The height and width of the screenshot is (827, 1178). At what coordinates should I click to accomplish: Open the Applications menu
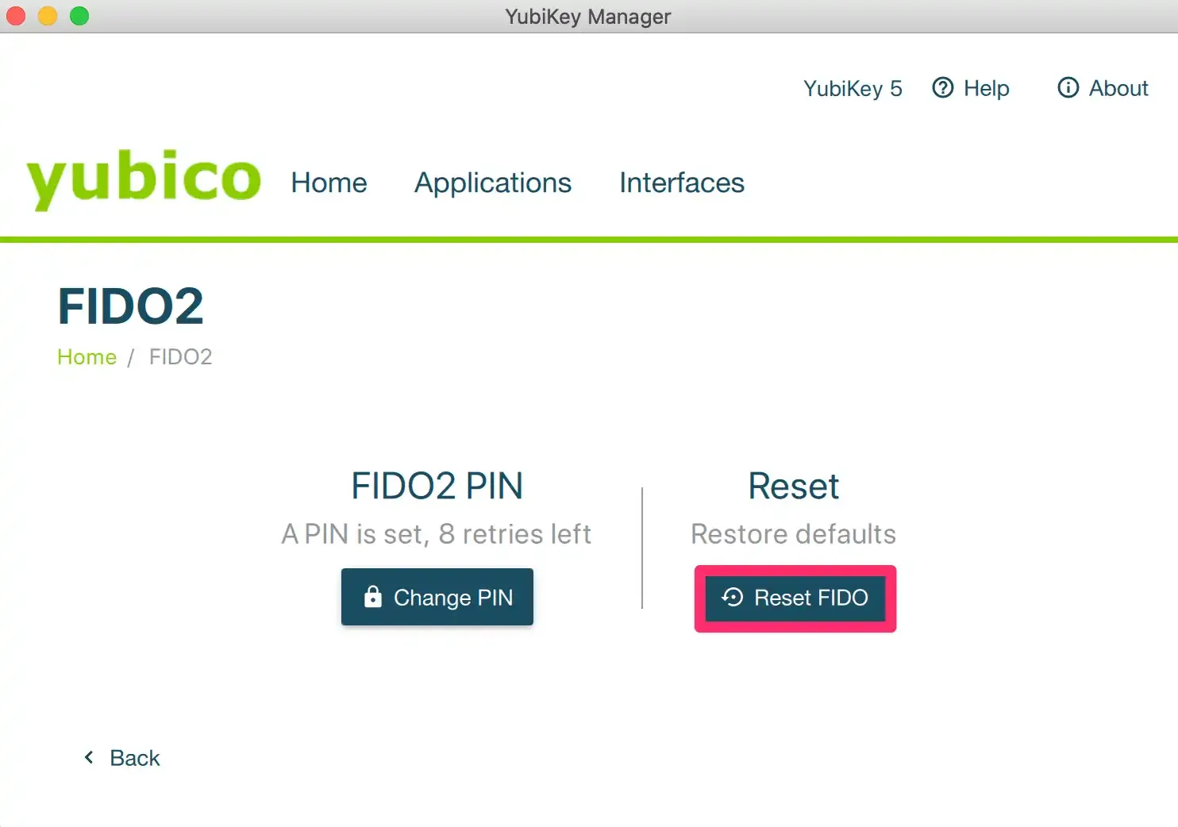coord(493,183)
